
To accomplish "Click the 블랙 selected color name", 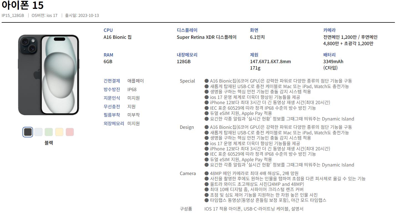I will click(x=49, y=143).
